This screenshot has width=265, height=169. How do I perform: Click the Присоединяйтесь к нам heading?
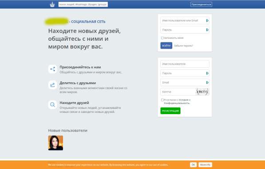(80, 67)
